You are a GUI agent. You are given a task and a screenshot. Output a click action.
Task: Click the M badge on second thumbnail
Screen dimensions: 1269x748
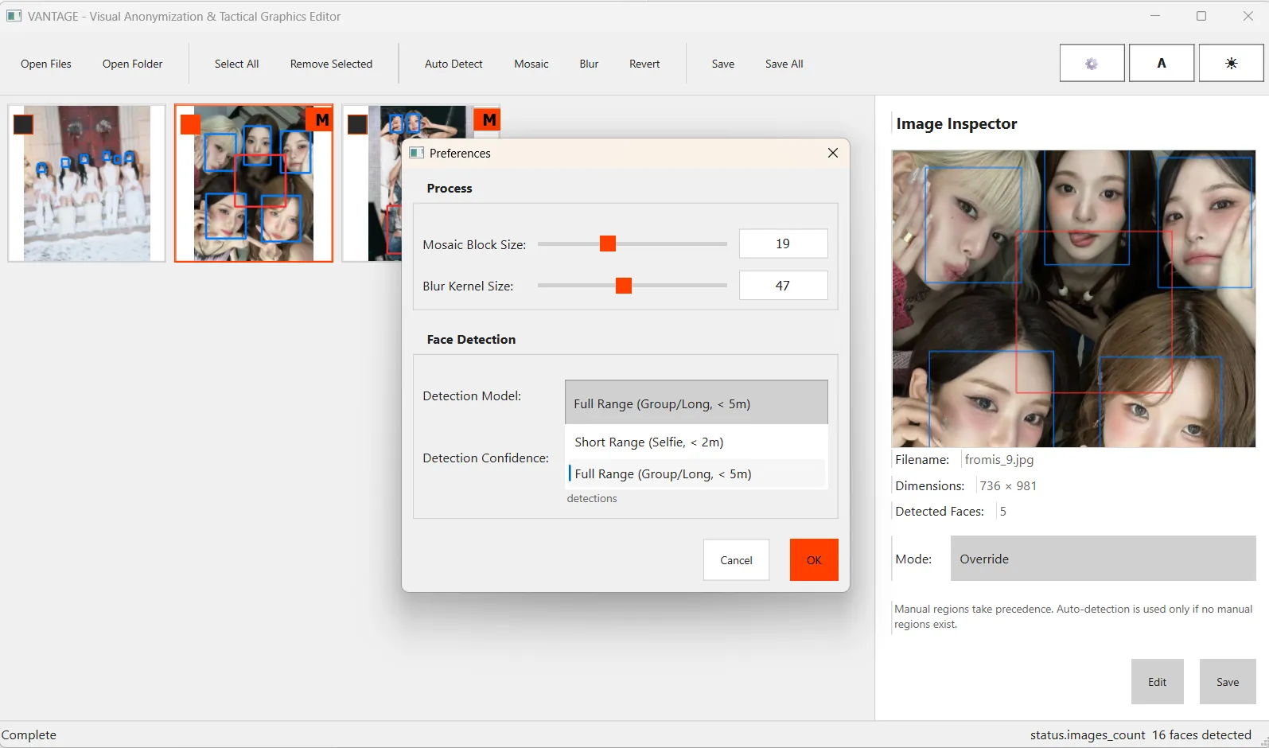point(321,119)
